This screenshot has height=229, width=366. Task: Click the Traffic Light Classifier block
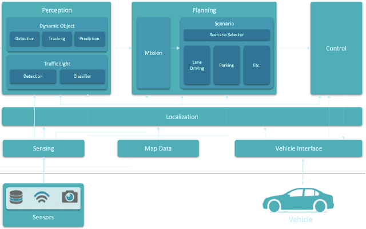(82, 76)
